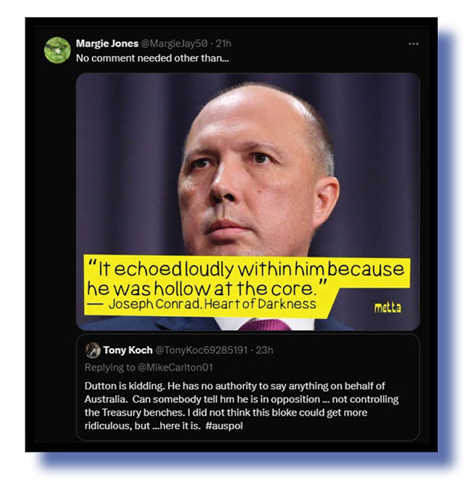Click the purple tie in the photo
Viewport: 468px width, 481px height.
click(265, 325)
